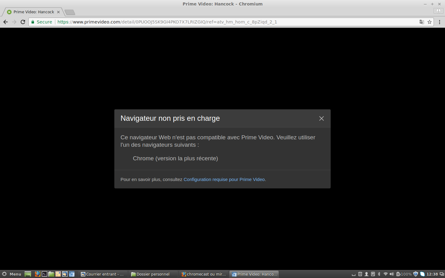Open the file manager panel launcher
445x278 pixels.
(x=51, y=274)
